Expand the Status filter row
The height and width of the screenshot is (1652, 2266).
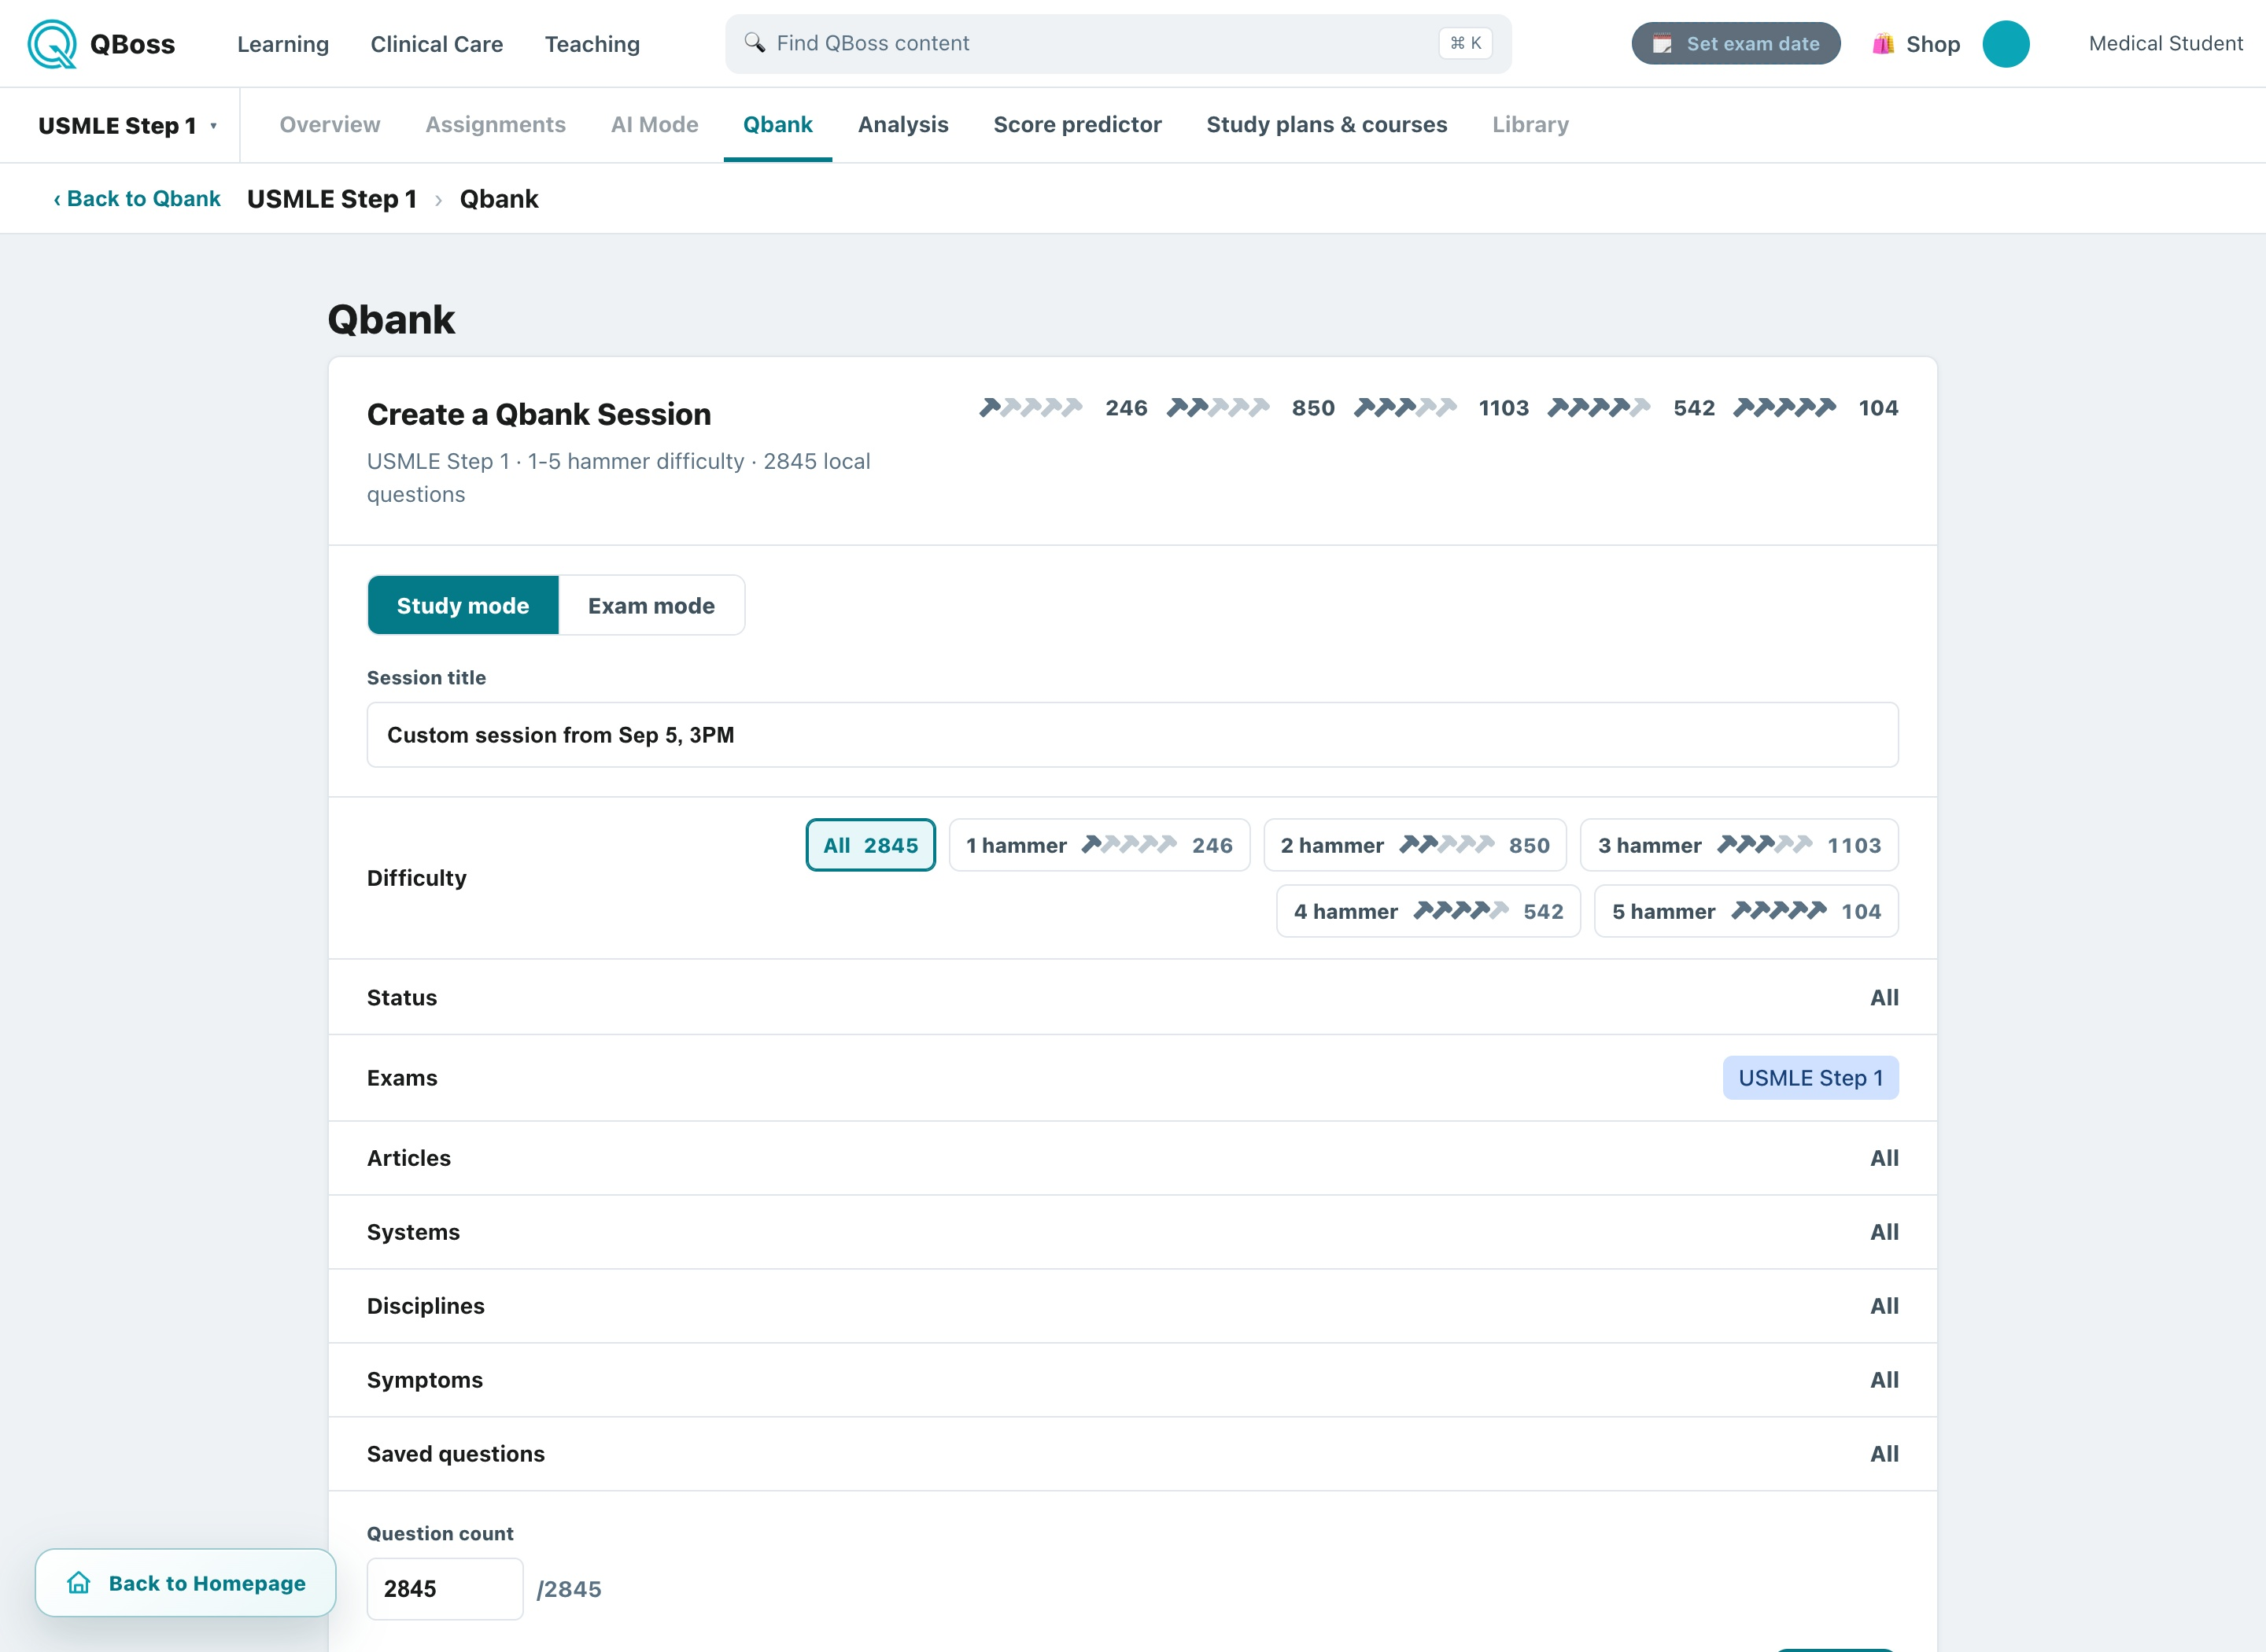(1133, 997)
